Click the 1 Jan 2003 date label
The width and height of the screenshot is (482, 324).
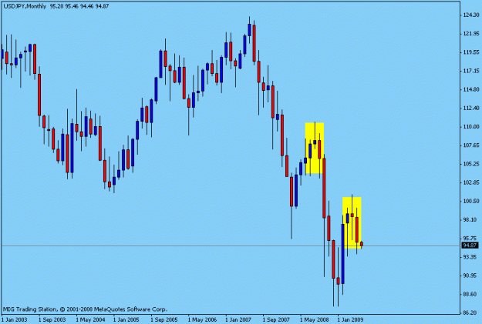[14, 319]
